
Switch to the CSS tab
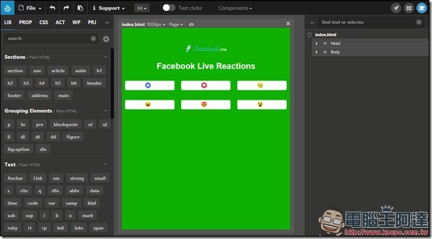pyautogui.click(x=44, y=22)
